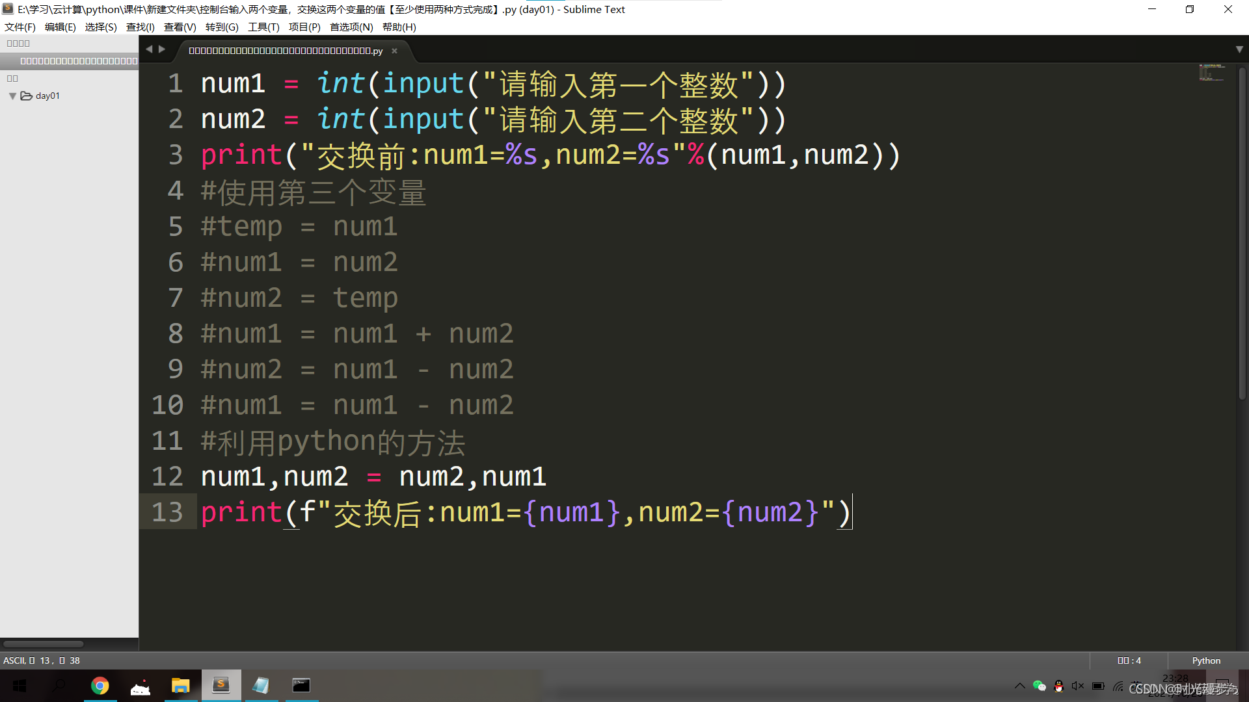Screen dimensions: 1249x702
Task: Open the 查看(V) menu
Action: pyautogui.click(x=180, y=27)
